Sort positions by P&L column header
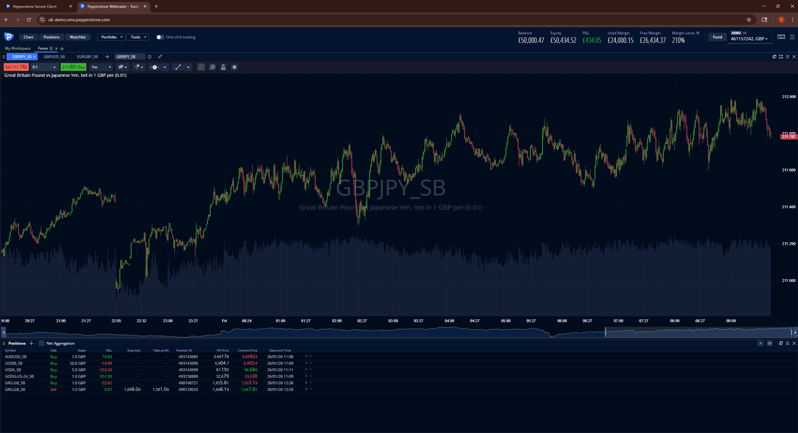This screenshot has height=433, width=798. (109, 350)
